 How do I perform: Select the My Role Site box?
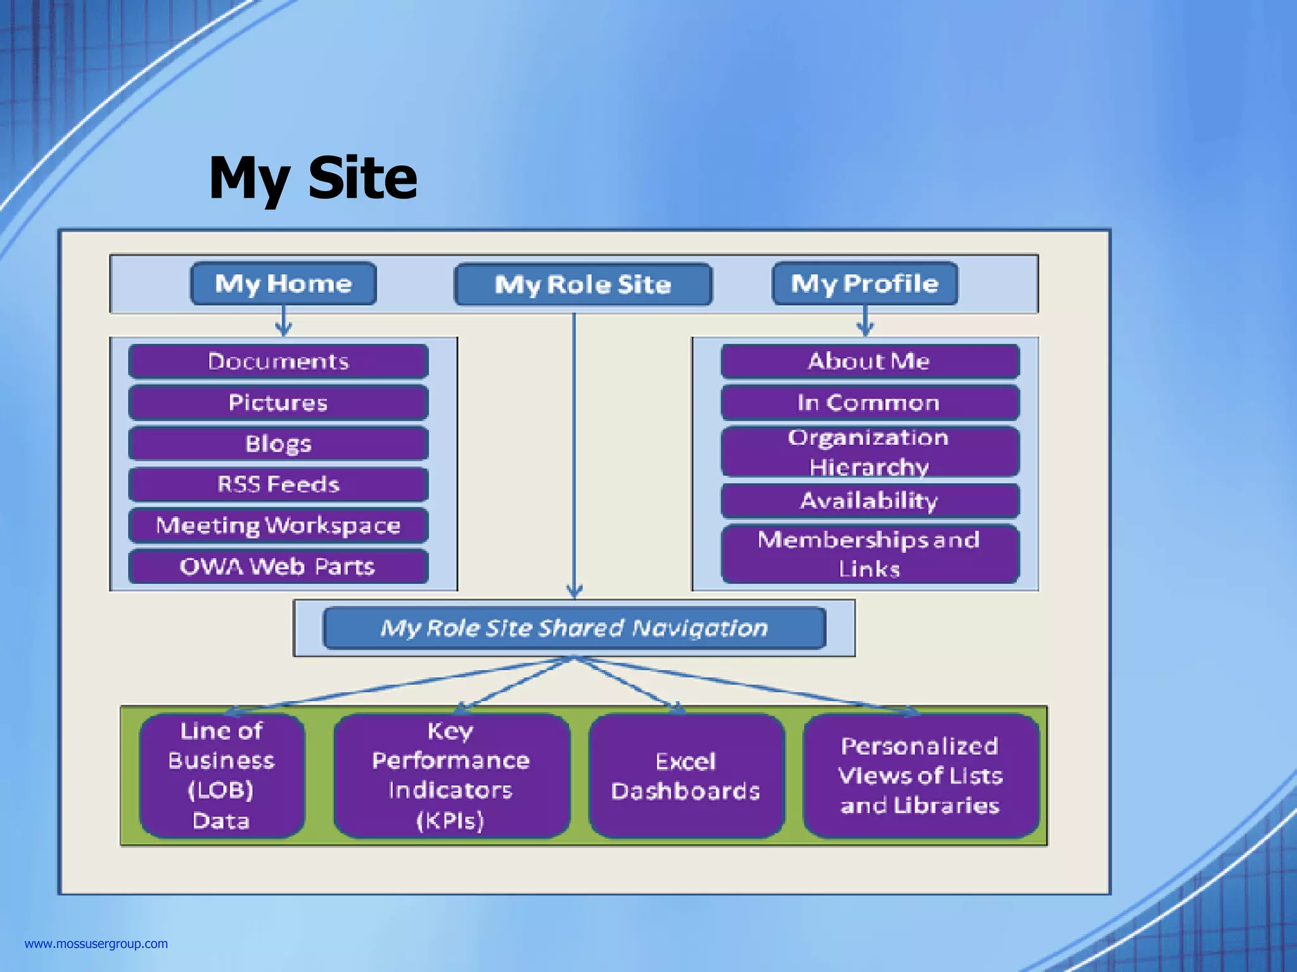(x=583, y=285)
